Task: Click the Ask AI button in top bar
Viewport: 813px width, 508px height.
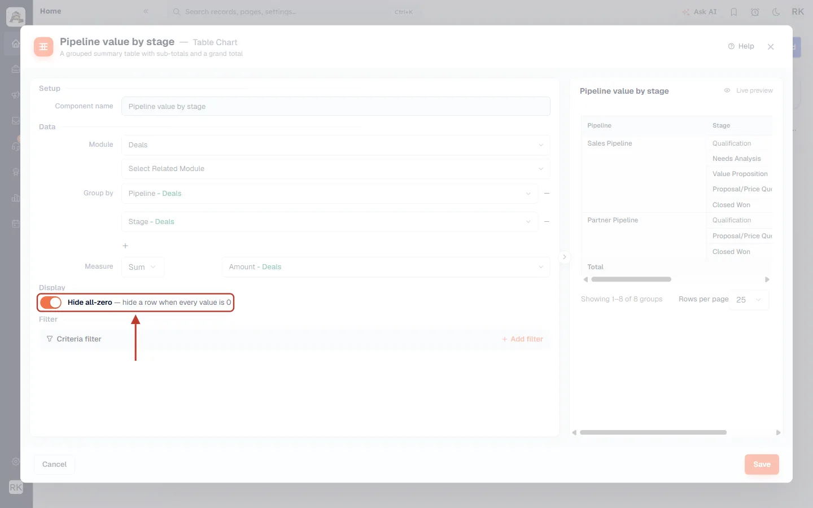Action: pos(700,12)
